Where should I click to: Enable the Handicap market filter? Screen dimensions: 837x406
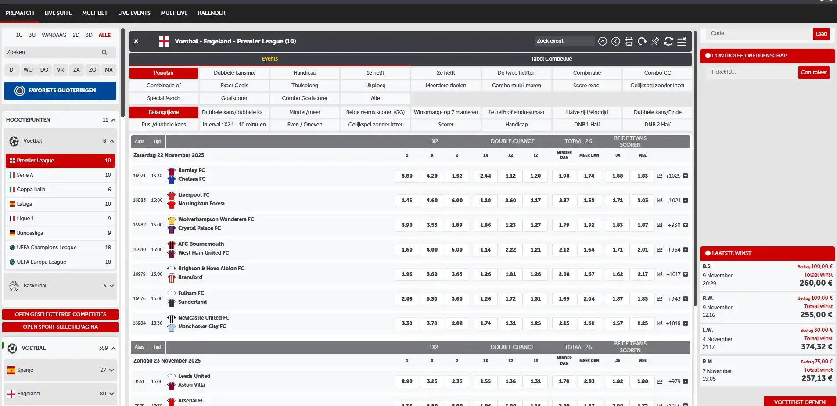click(305, 73)
